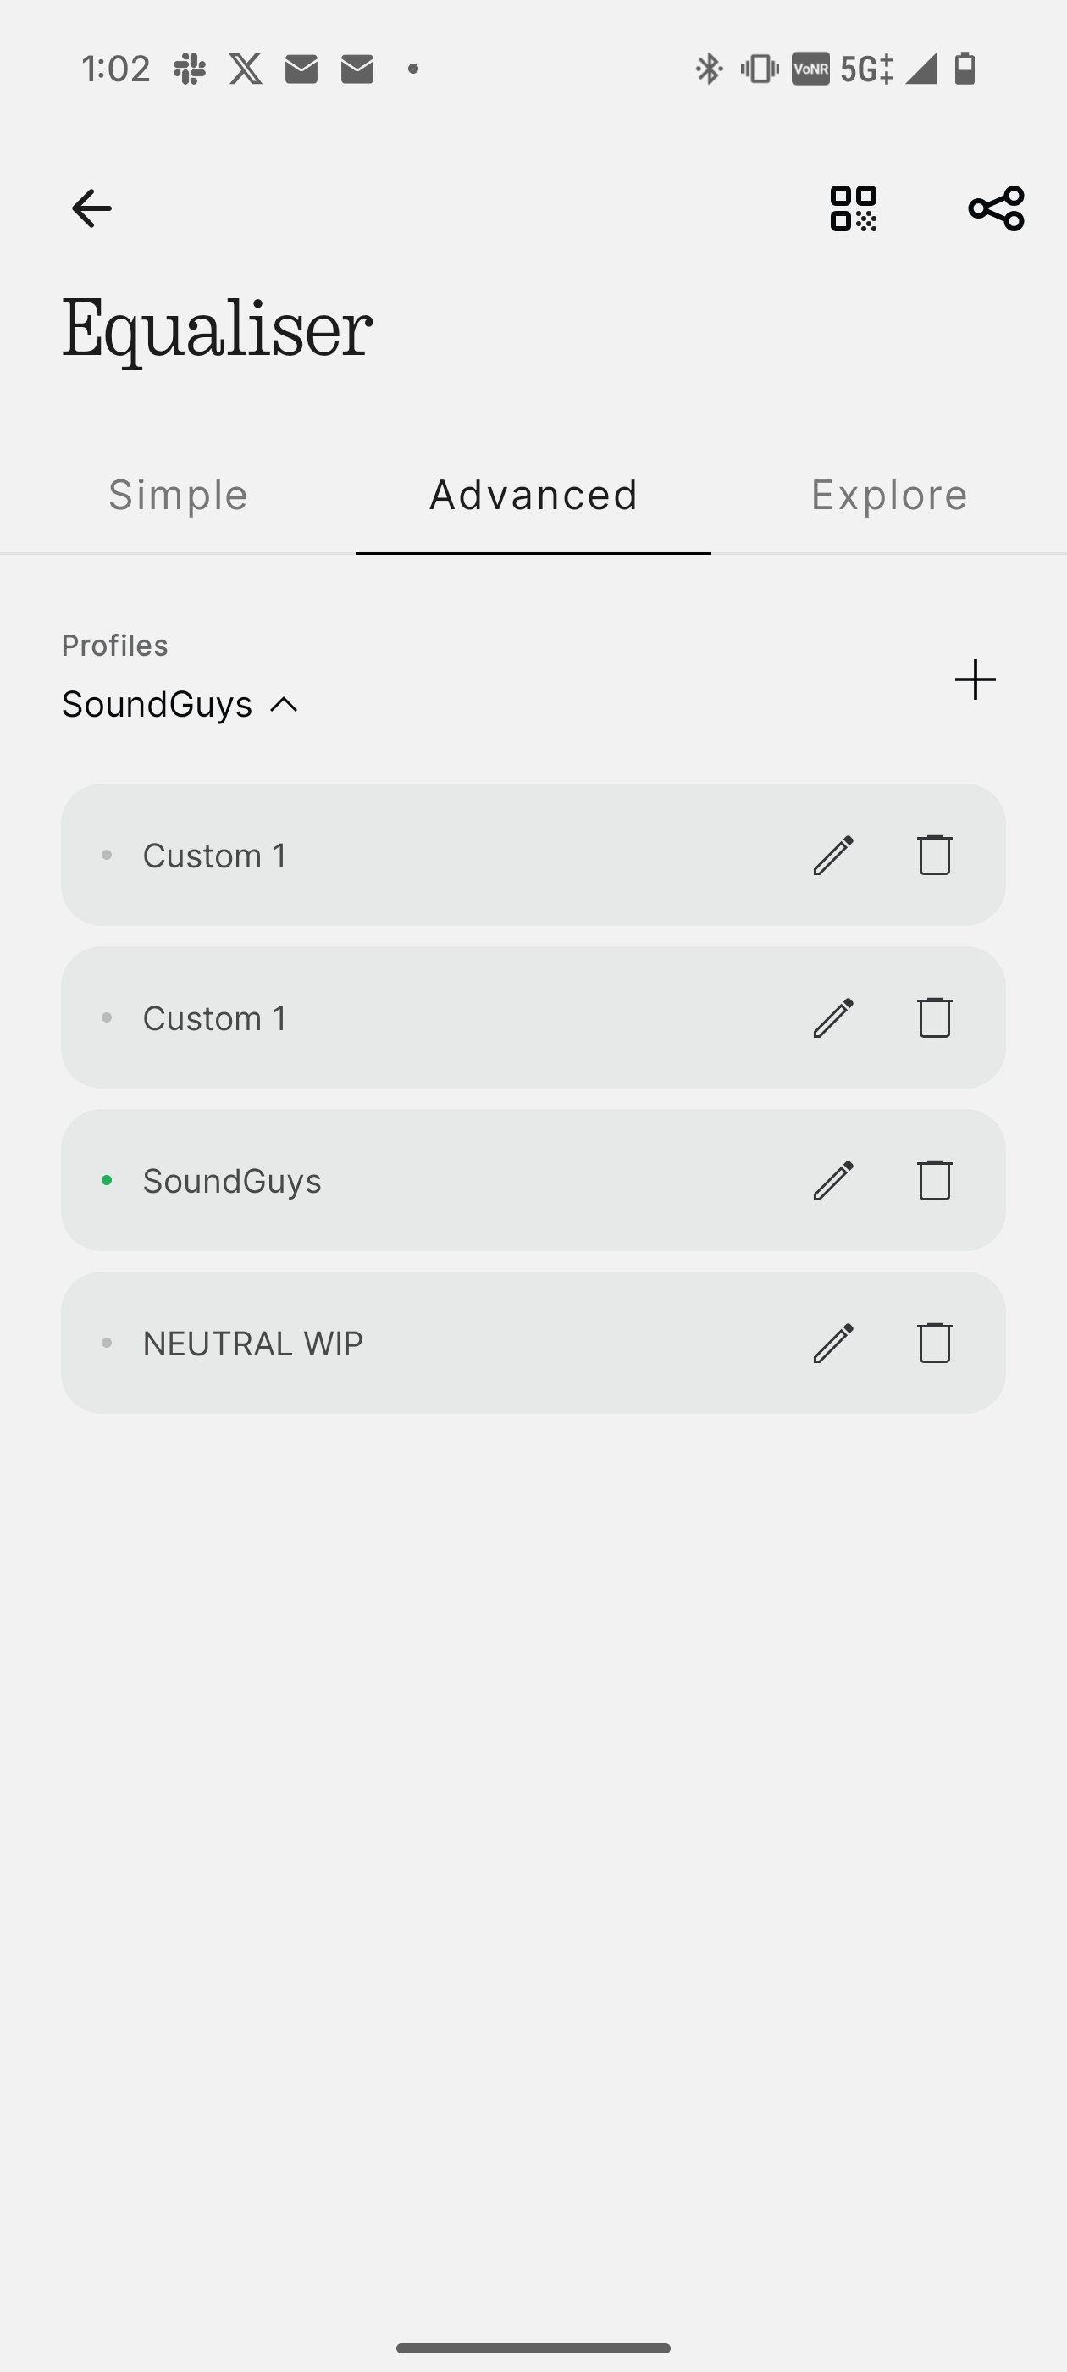Screen dimensions: 1067x2372
Task: Delete the NEUTRAL WIP profile
Action: coord(934,1343)
